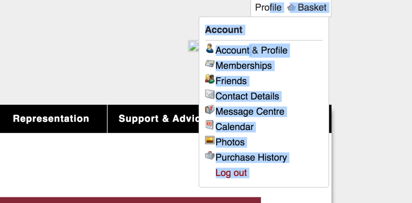Click the user icon beside Account & Profile
The width and height of the screenshot is (412, 203).
point(210,48)
